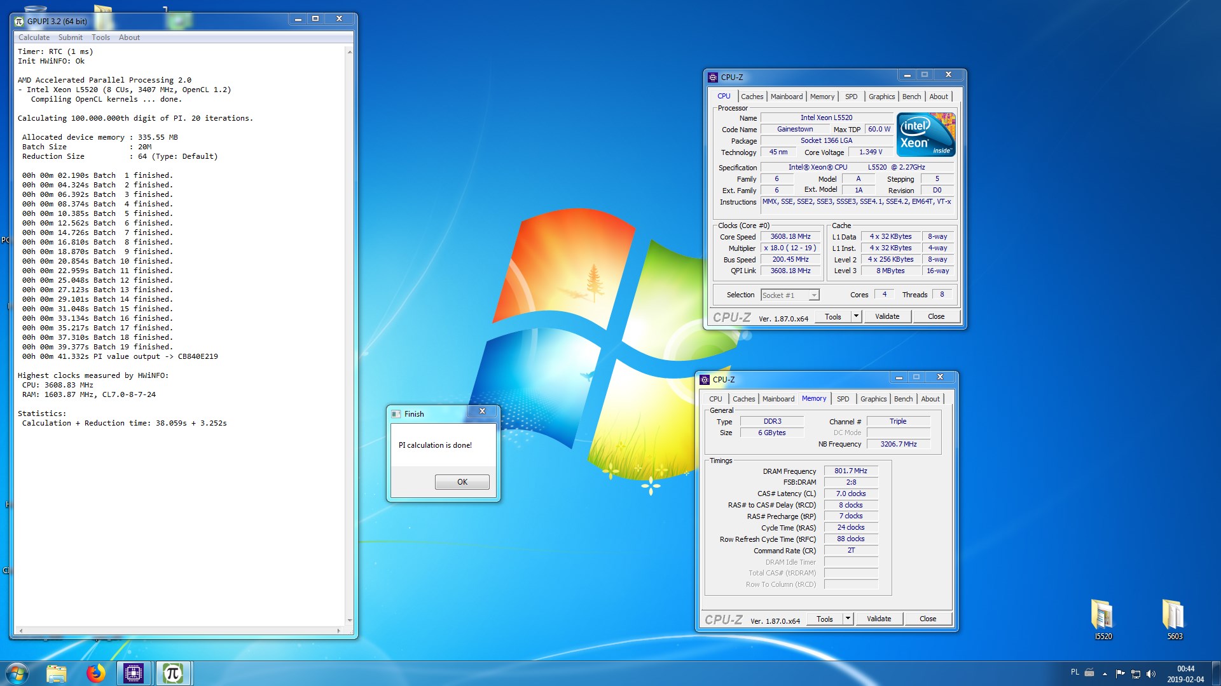The width and height of the screenshot is (1221, 686).
Task: Click Close button in upper CPU-Z
Action: [936, 316]
